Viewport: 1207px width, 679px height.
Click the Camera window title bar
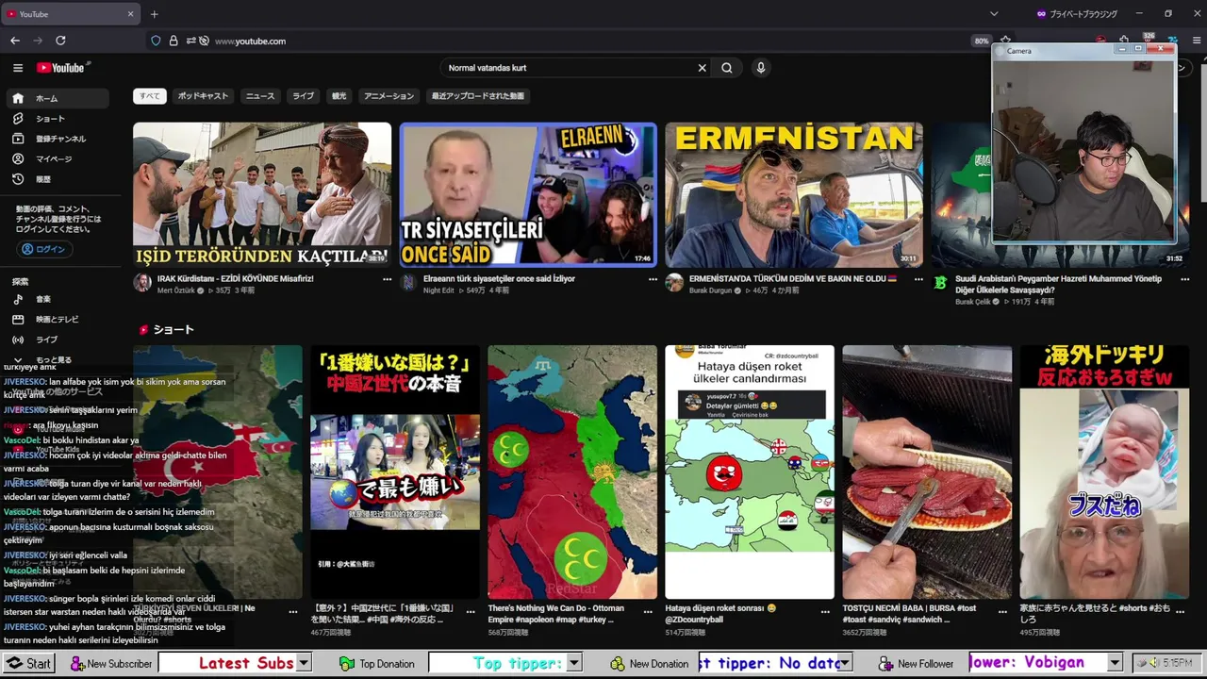coord(1056,51)
